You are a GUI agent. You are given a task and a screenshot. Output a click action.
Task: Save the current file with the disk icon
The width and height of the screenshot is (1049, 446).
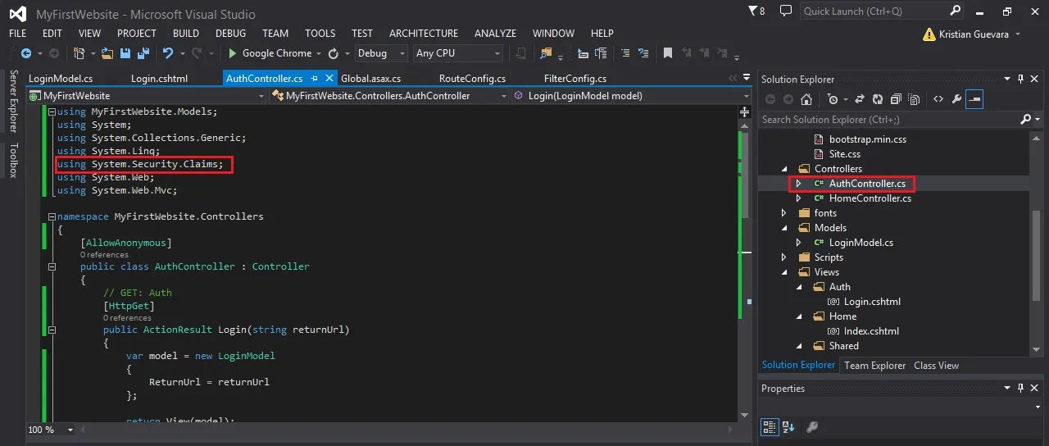[x=125, y=53]
